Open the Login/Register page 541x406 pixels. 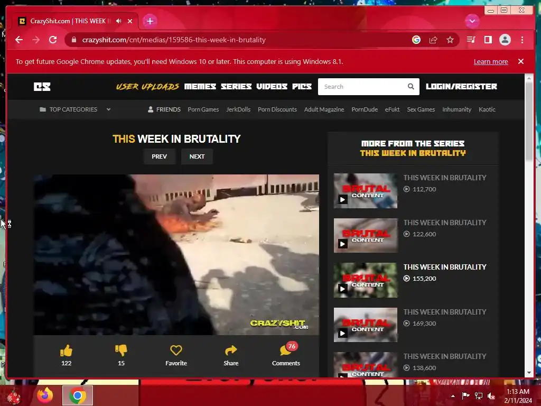[461, 86]
